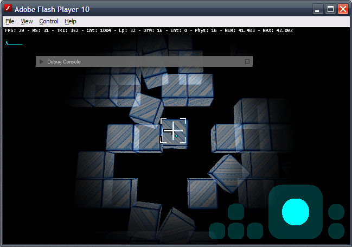
Task: Open the File menu
Action: coord(10,21)
